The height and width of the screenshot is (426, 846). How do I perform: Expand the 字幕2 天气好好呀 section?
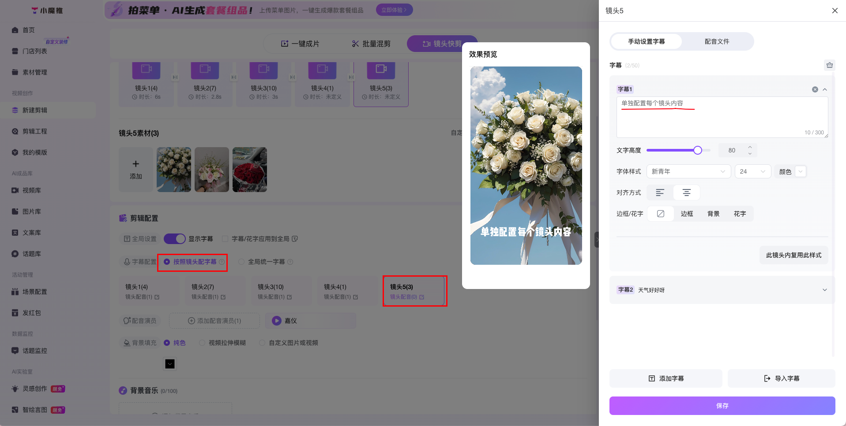pyautogui.click(x=825, y=289)
